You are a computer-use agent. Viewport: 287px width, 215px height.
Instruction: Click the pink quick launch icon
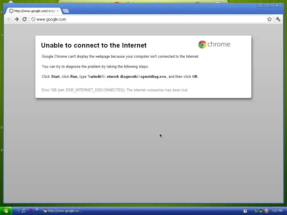tap(30, 211)
